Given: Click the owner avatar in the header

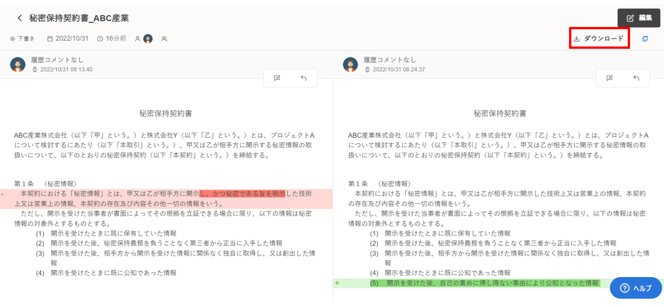Looking at the screenshot, I should tap(148, 39).
